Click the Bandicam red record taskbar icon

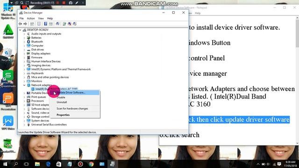click(80, 164)
